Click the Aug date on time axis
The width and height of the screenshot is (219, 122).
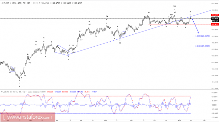pyautogui.click(x=105, y=120)
